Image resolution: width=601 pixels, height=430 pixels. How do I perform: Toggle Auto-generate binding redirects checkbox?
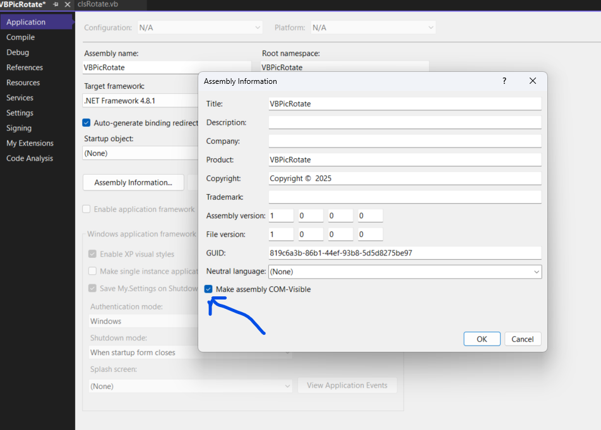86,122
